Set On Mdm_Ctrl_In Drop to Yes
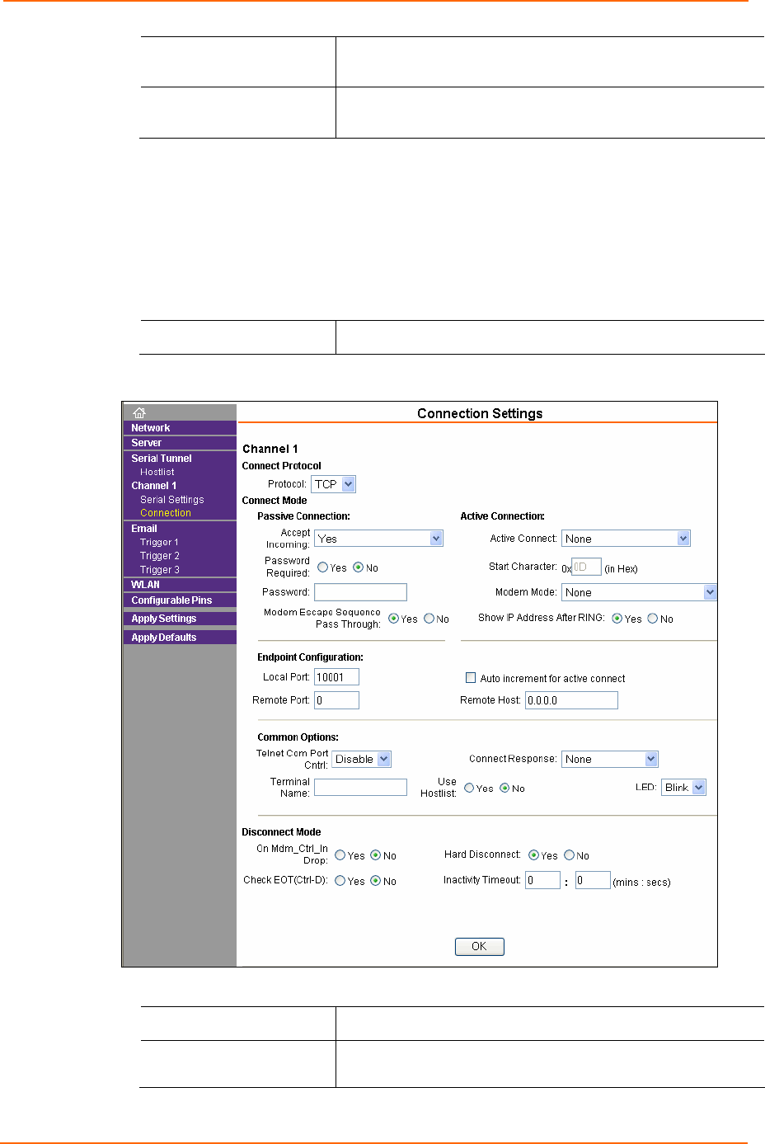The width and height of the screenshot is (765, 1144). pos(340,855)
